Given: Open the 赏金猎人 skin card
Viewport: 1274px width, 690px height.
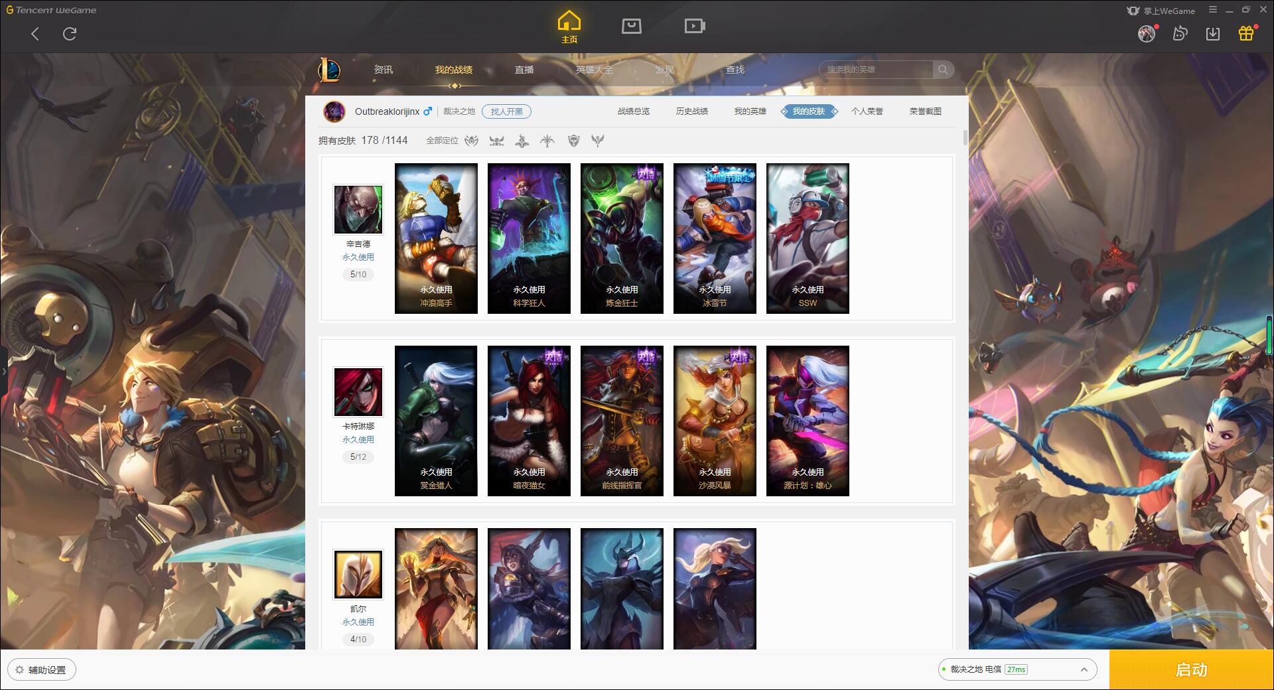Looking at the screenshot, I should (436, 421).
